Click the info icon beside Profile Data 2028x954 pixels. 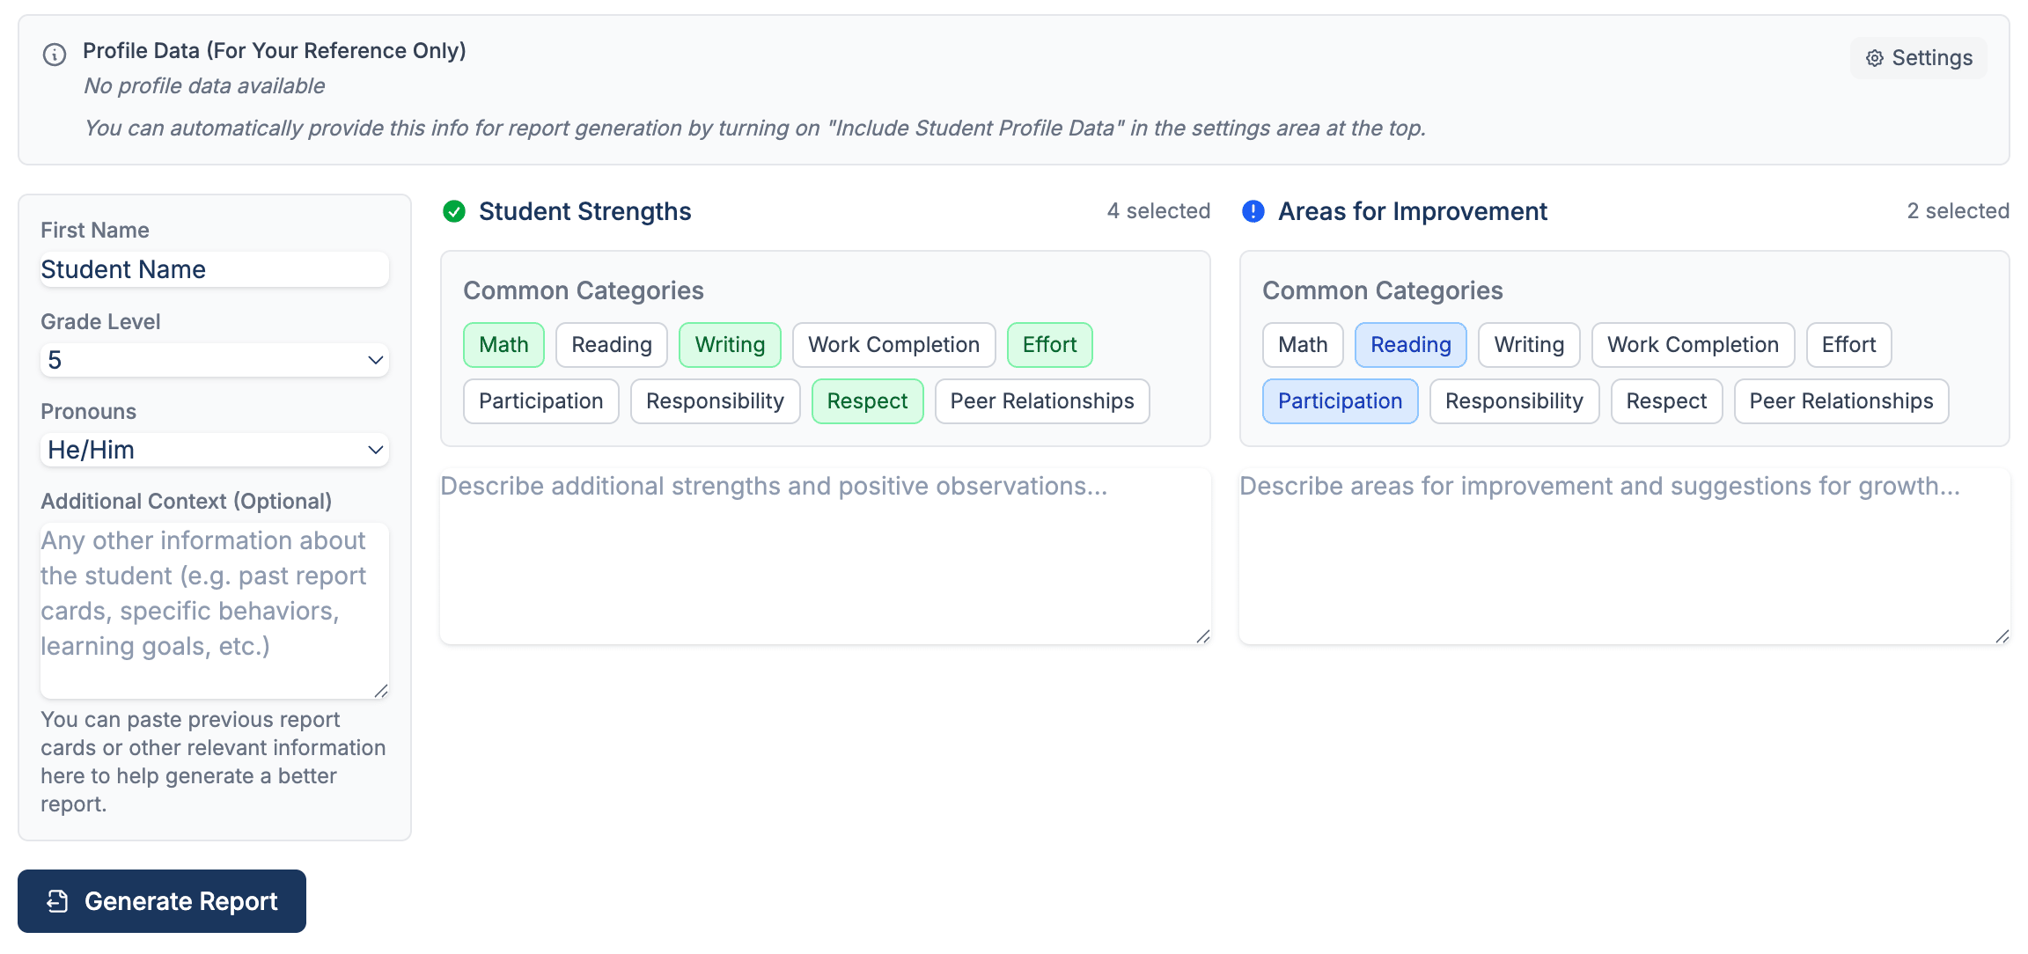[x=55, y=55]
